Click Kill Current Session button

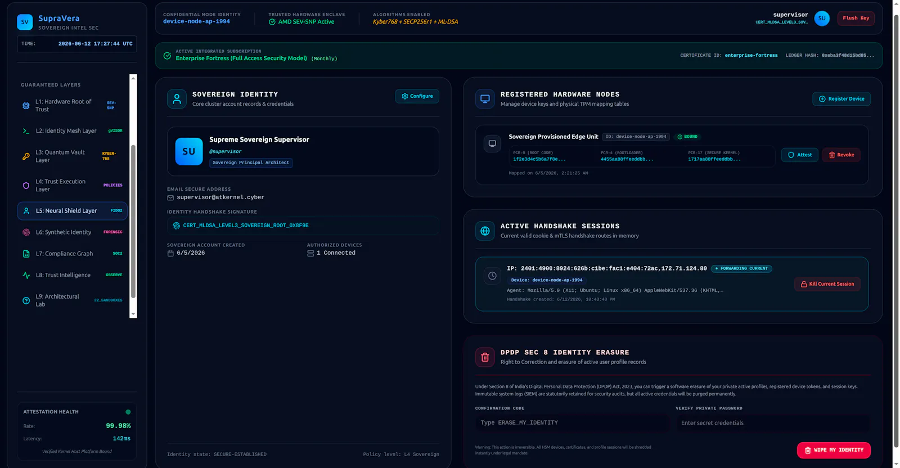click(x=827, y=284)
